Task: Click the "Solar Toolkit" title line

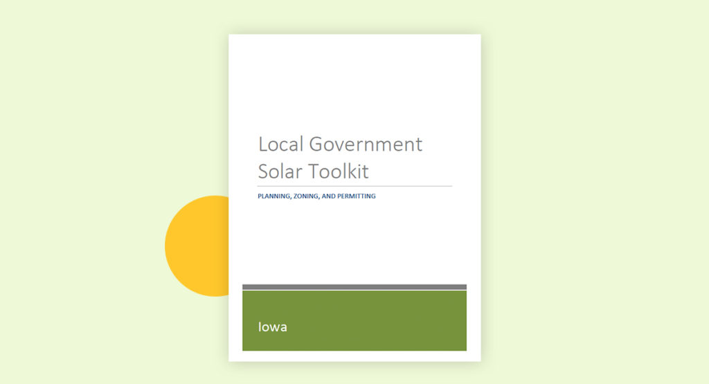Action: tap(314, 172)
